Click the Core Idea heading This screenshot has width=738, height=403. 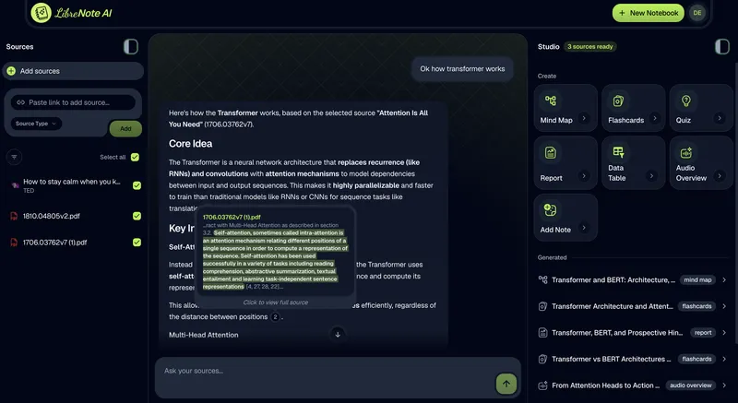191,144
